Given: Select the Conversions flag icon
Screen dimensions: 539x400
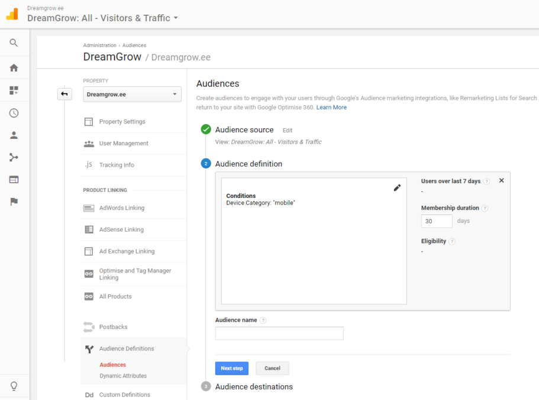Looking at the screenshot, I should click(x=15, y=201).
